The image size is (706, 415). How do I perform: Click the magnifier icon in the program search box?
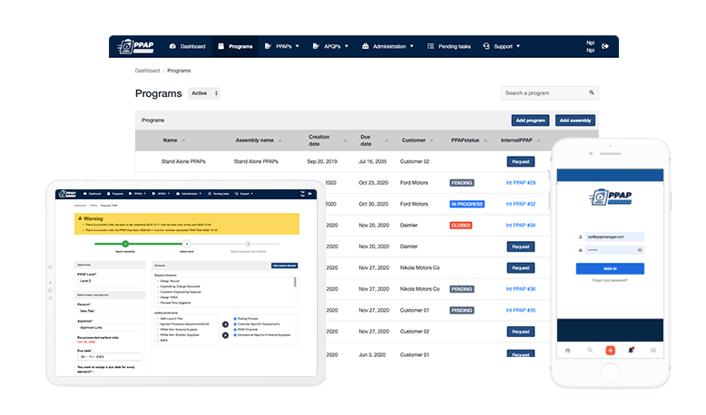(x=591, y=92)
